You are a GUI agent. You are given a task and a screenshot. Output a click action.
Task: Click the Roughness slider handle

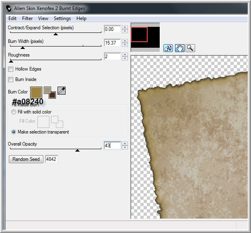click(x=11, y=61)
